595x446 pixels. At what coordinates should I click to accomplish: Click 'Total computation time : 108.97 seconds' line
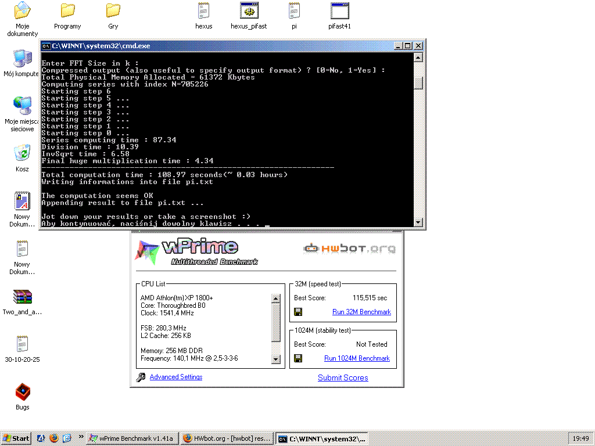point(164,175)
